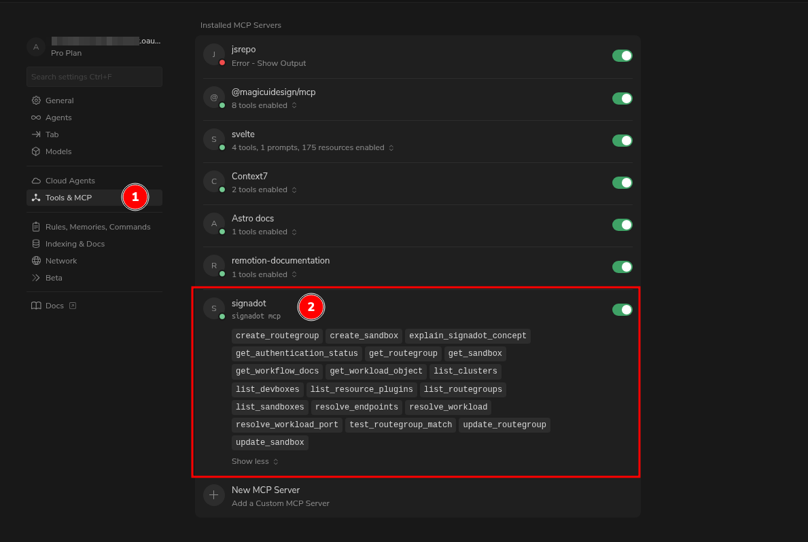Image resolution: width=808 pixels, height=542 pixels.
Task: Open General settings via the gear icon
Action: click(x=36, y=100)
